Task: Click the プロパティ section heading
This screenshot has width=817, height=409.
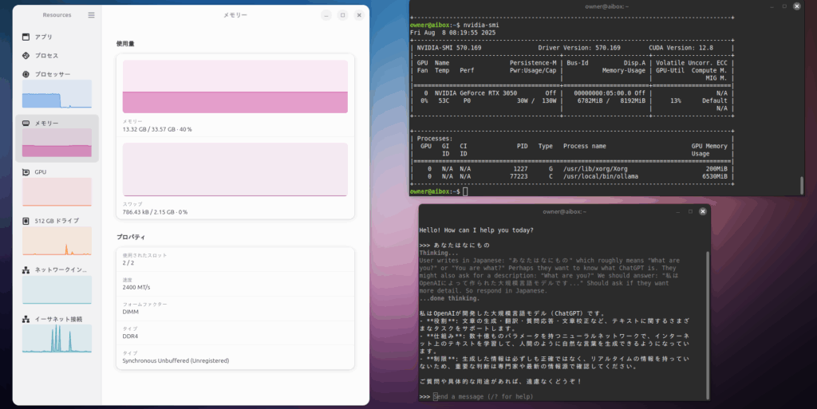Action: (x=131, y=237)
